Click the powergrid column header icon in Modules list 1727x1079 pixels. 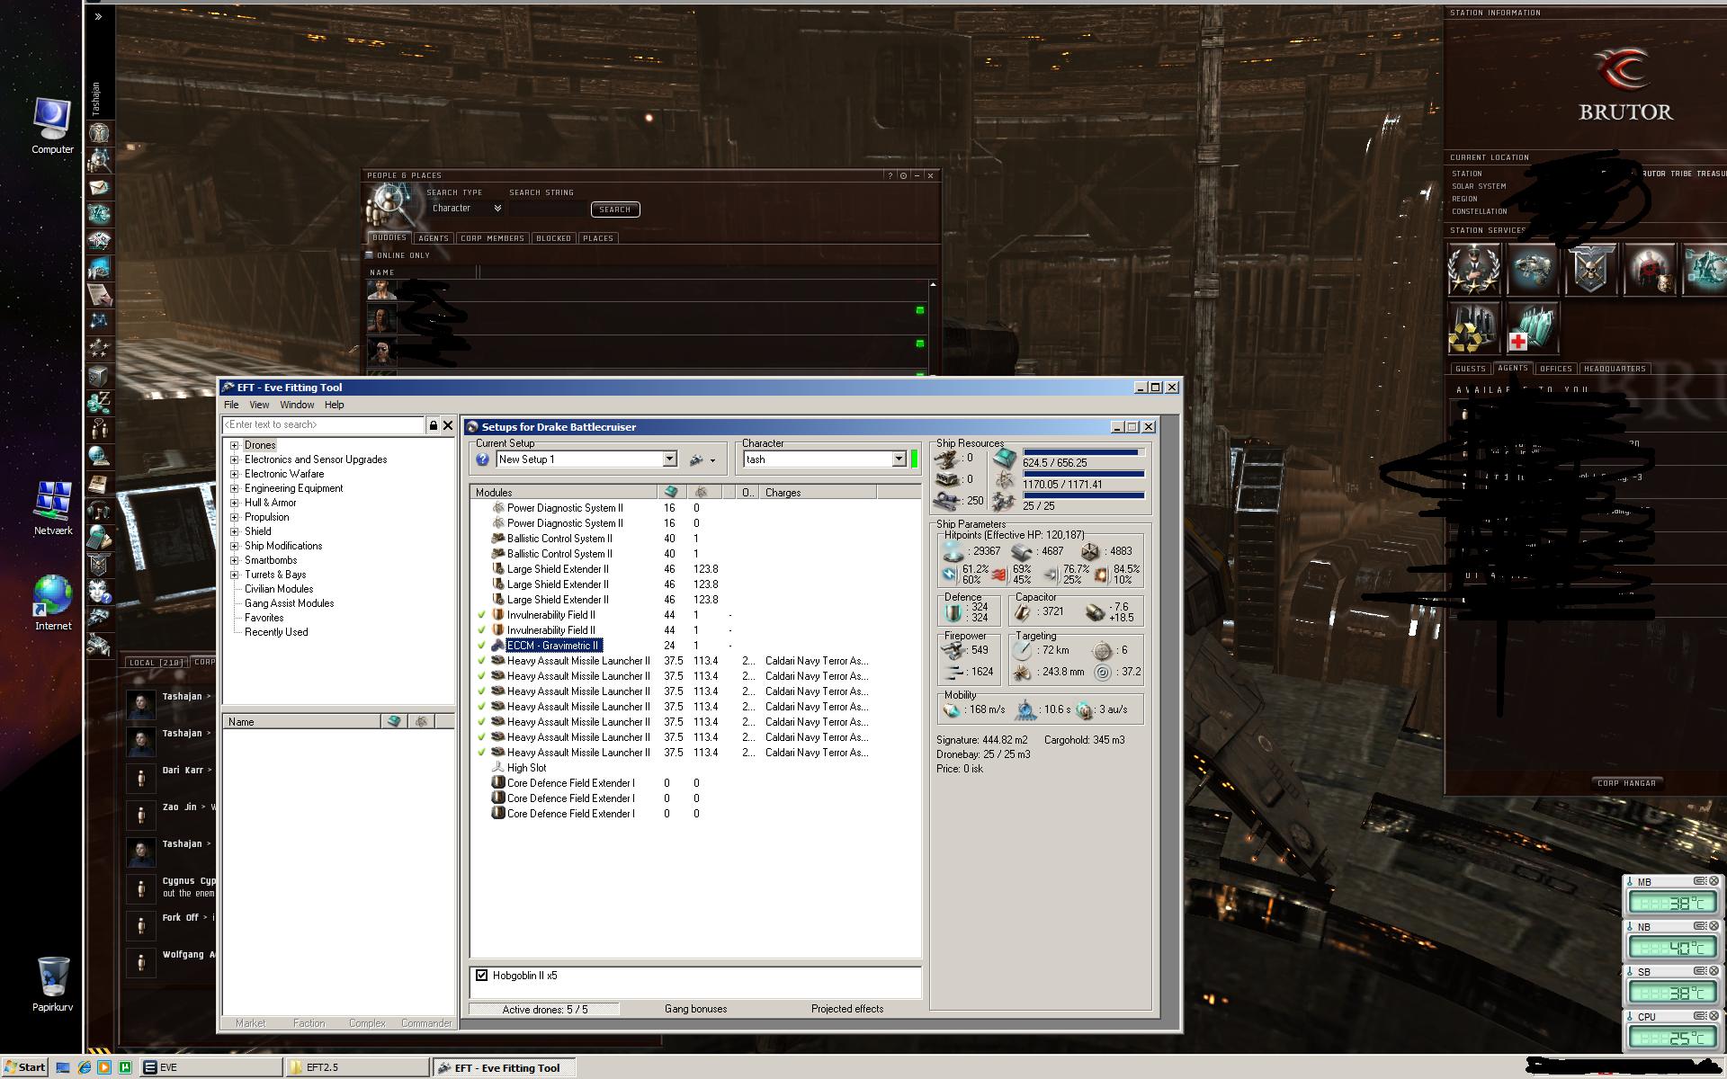click(702, 492)
